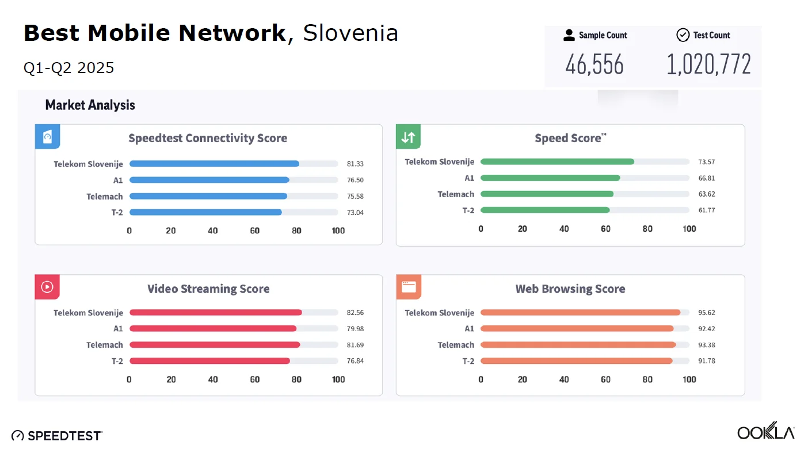Click the red Video Streaming play icon
Viewport: 808px width, 453px height.
(47, 287)
